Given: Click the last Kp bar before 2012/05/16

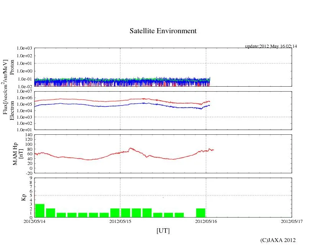Looking at the screenshot, I should pyautogui.click(x=201, y=213).
